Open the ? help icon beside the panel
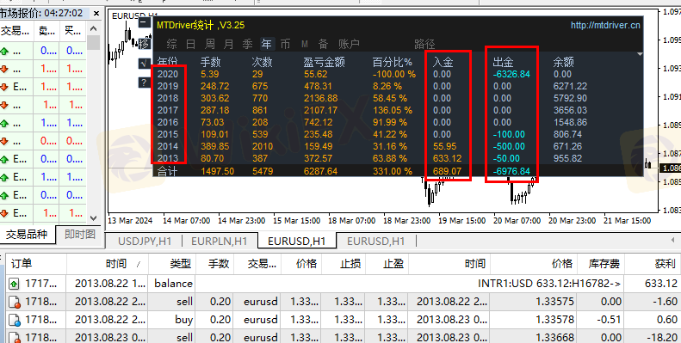The image size is (681, 343). (145, 83)
